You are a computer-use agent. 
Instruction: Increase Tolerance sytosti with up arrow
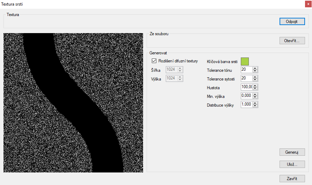click(255, 77)
